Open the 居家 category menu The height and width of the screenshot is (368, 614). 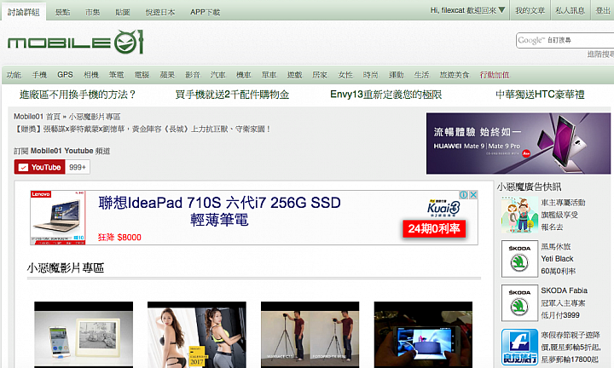click(x=320, y=75)
